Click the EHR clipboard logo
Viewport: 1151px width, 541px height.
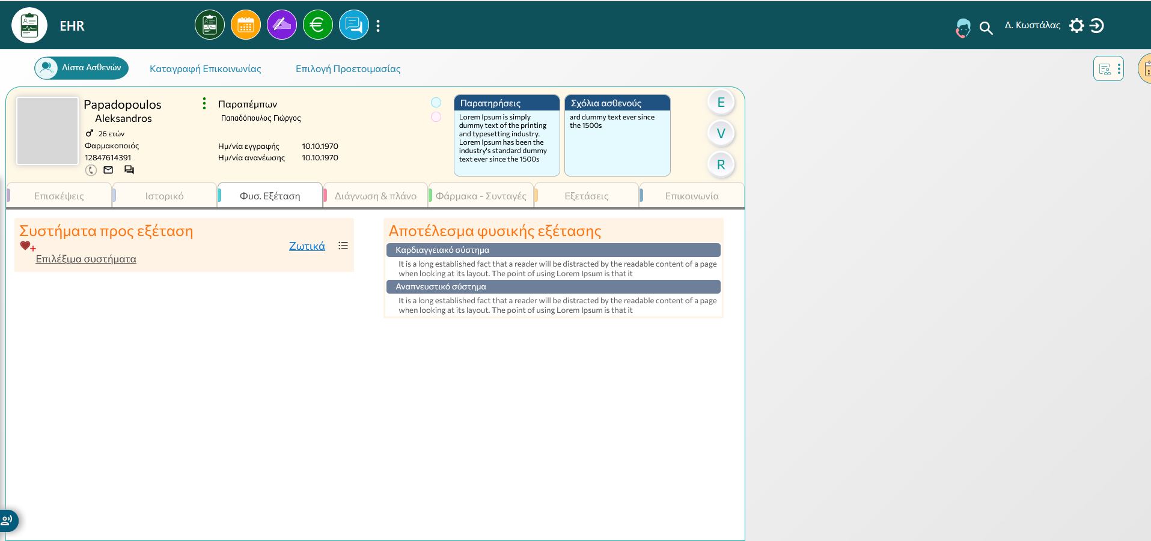pyautogui.click(x=29, y=25)
